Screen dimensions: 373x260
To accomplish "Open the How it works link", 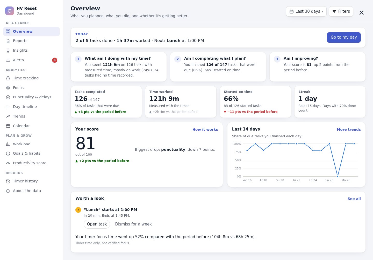I will (205, 129).
